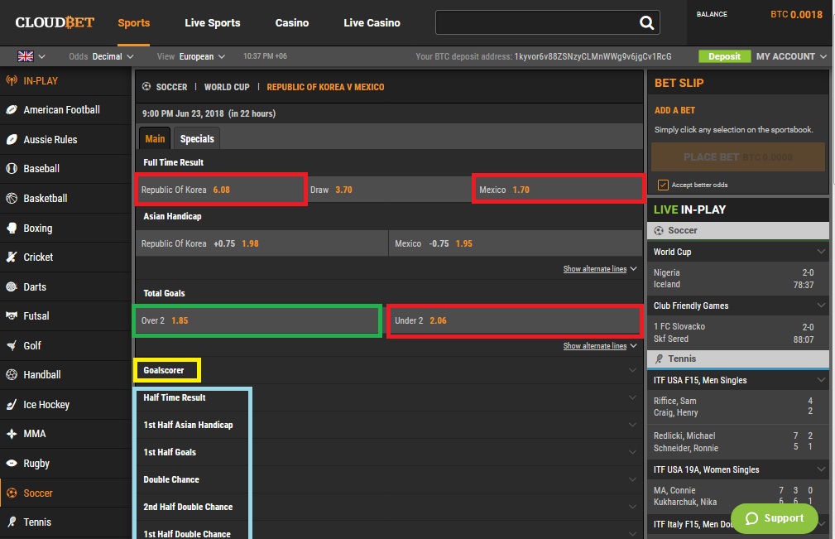This screenshot has height=539, width=835.
Task: Click the Tennis icon in Live In-Play
Action: pyautogui.click(x=659, y=359)
